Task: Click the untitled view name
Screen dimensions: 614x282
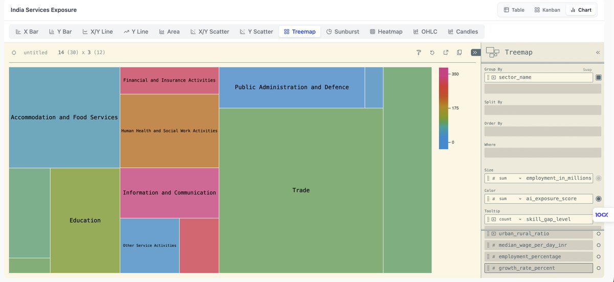Action: [35, 53]
